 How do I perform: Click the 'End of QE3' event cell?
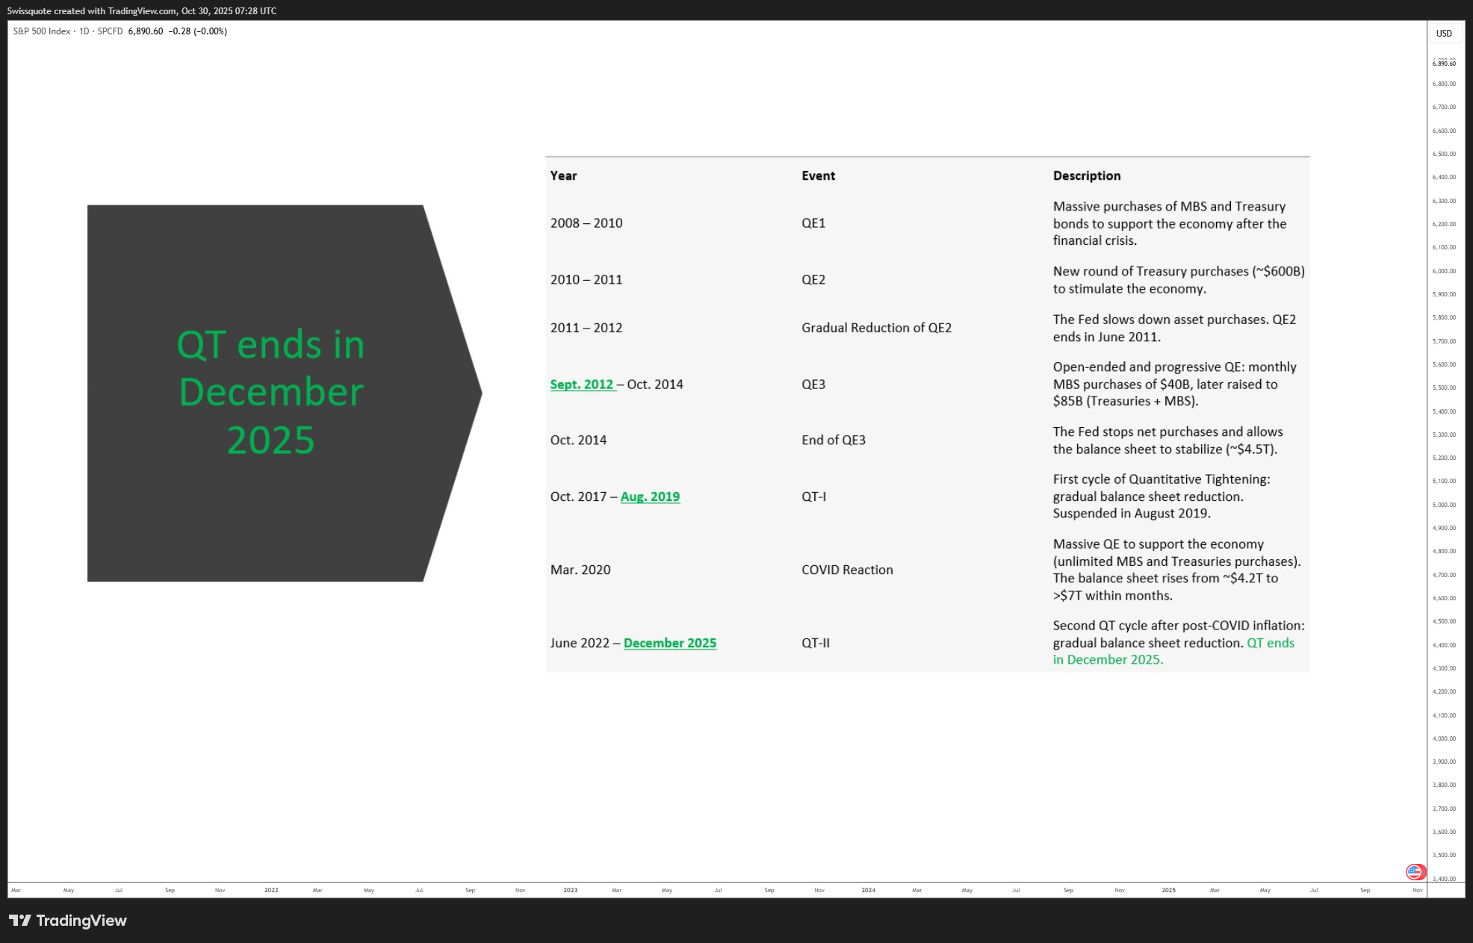(834, 441)
